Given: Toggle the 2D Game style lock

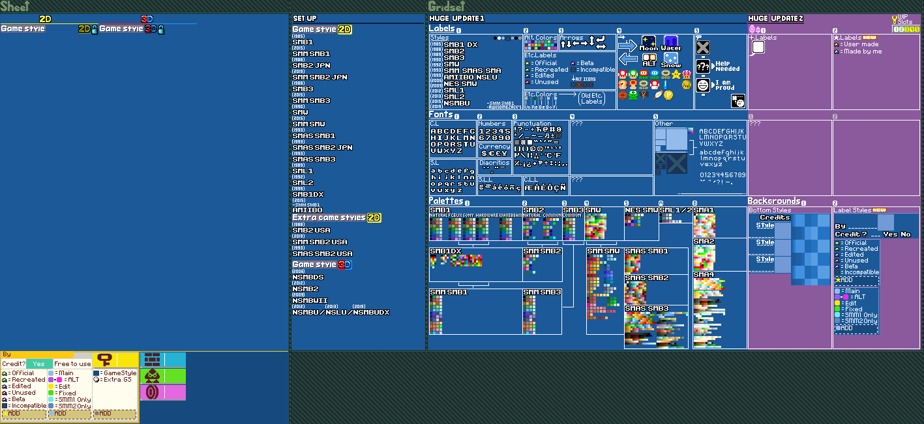Looking at the screenshot, I should pyautogui.click(x=95, y=29).
